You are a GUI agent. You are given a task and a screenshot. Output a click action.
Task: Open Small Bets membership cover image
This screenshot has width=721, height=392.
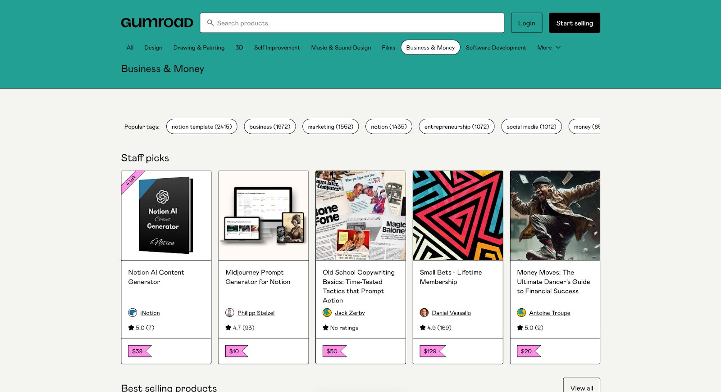[x=458, y=216]
